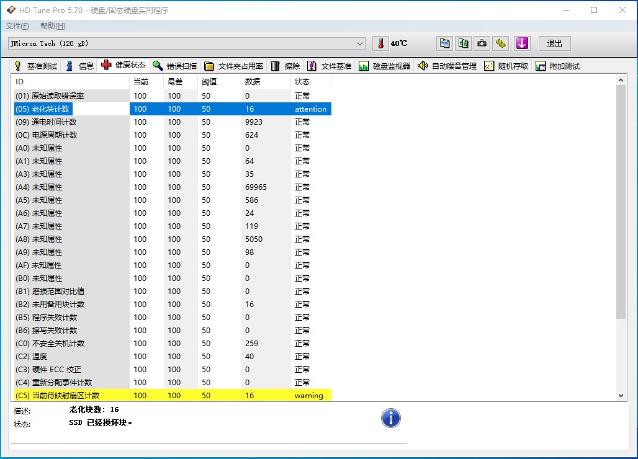Click the 'attention' status cell

click(310, 109)
